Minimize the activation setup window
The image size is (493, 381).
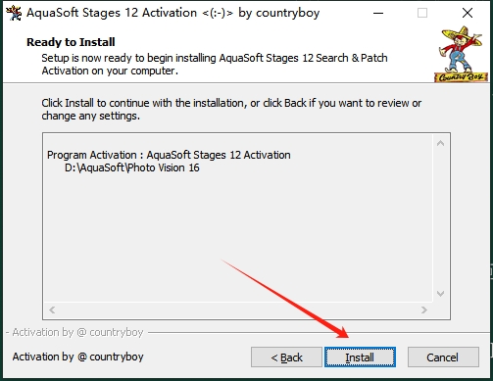(378, 13)
